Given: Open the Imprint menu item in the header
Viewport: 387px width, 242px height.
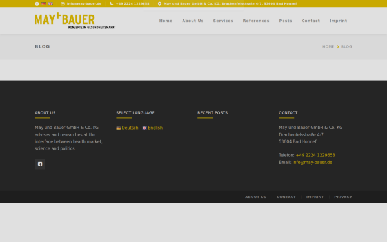Looking at the screenshot, I should (x=338, y=21).
